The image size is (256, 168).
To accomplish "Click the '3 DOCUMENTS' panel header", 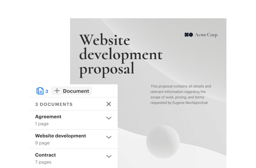I will pyautogui.click(x=54, y=104).
